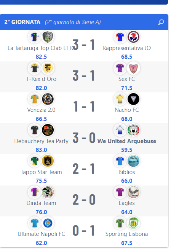This screenshot has height=250, width=171.
Task: Click the Dinda Team purple-yellow jersey
Action: pos(34,192)
